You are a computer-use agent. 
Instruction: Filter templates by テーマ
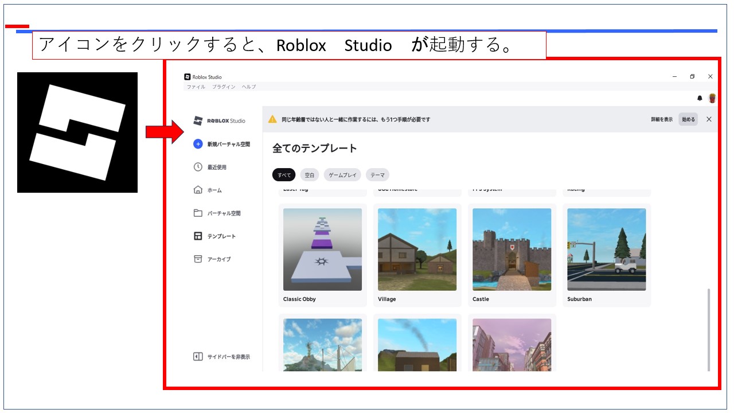[x=378, y=175]
